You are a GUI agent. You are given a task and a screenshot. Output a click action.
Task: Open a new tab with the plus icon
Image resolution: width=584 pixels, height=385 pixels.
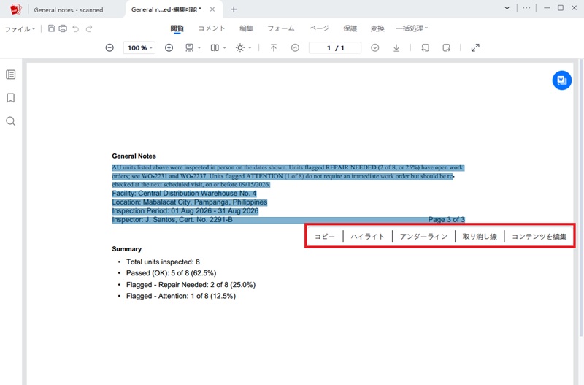pos(234,9)
